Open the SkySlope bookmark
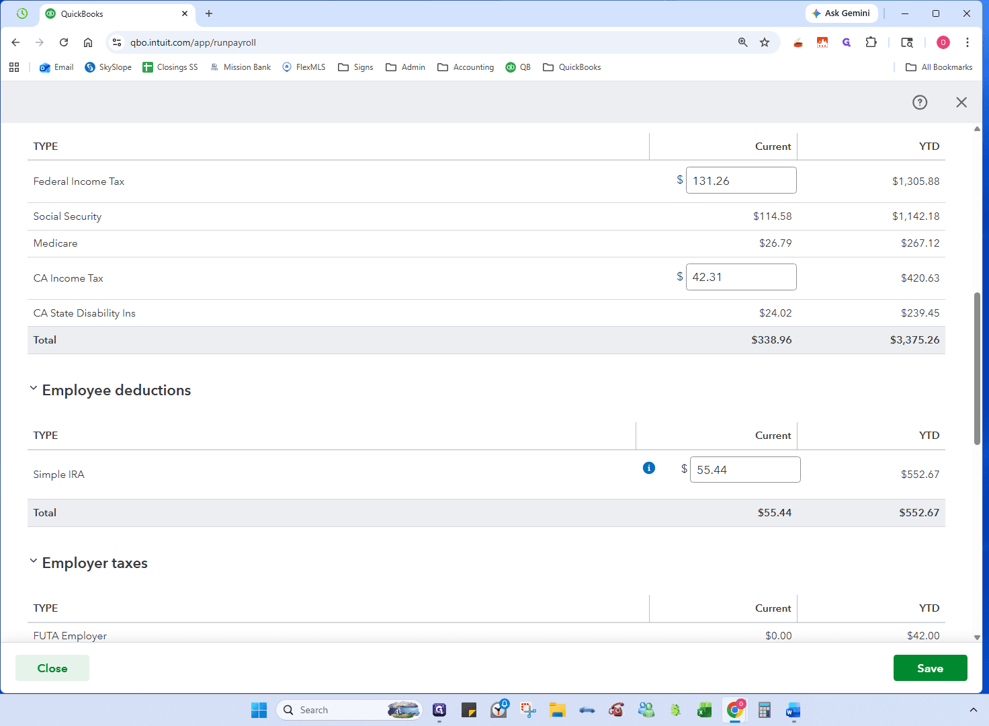The width and height of the screenshot is (989, 726). pyautogui.click(x=108, y=67)
